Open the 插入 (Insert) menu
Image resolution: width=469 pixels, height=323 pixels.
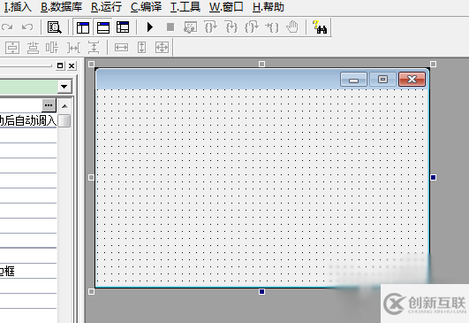pos(18,7)
